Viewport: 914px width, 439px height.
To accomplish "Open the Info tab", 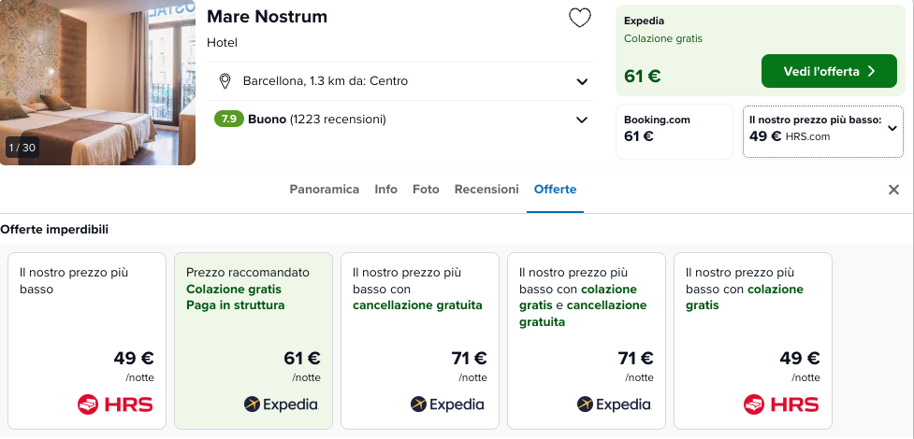I will [385, 190].
